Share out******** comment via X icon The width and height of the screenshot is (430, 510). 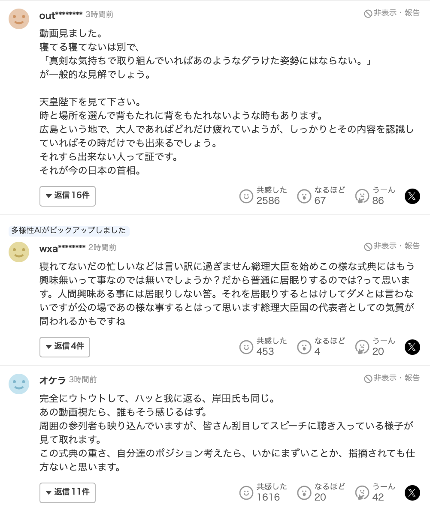pyautogui.click(x=412, y=196)
